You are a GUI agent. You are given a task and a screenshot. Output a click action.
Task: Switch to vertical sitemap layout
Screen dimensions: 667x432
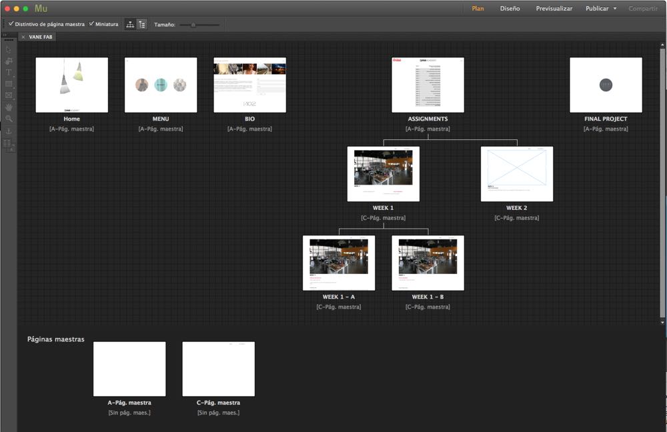142,25
